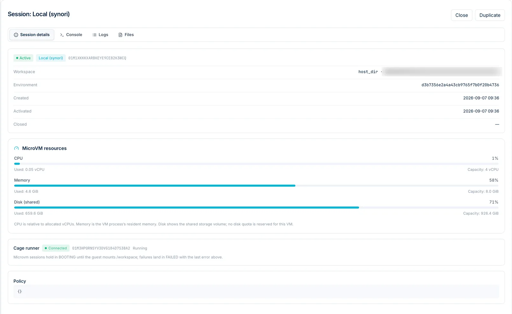The height and width of the screenshot is (314, 512).
Task: Click the MicroVM resources heading
Action: click(44, 148)
